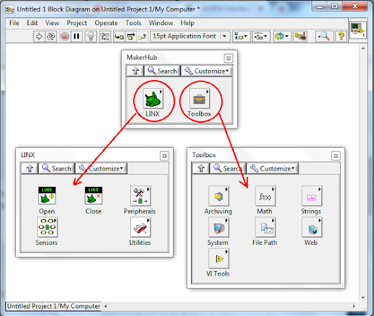Click horizontal scrollbar right arrow
The image size is (374, 316).
click(x=354, y=306)
